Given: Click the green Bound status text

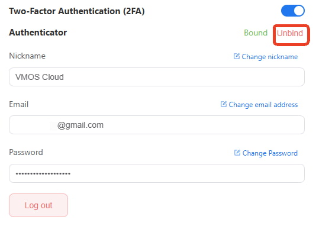Looking at the screenshot, I should coord(256,33).
